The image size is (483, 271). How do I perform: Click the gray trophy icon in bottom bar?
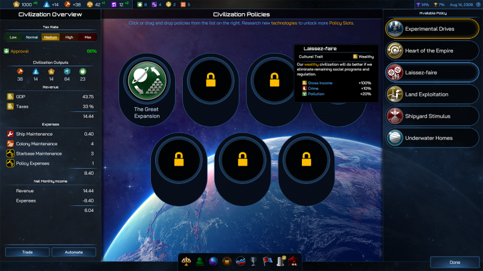pos(254,262)
